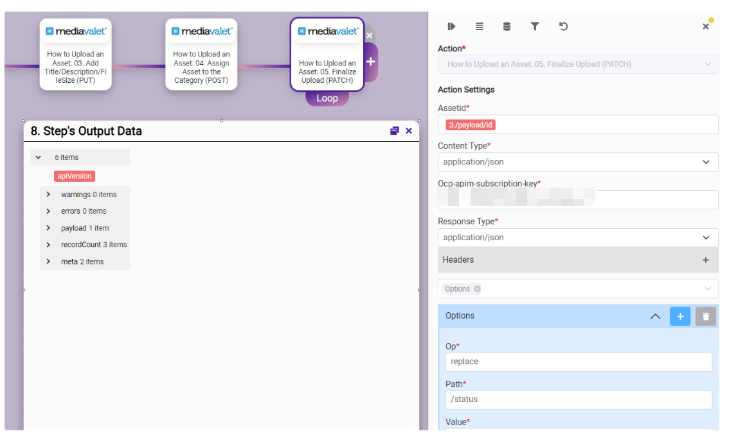The width and height of the screenshot is (729, 438).
Task: Click the Loop button under the step
Action: click(327, 98)
